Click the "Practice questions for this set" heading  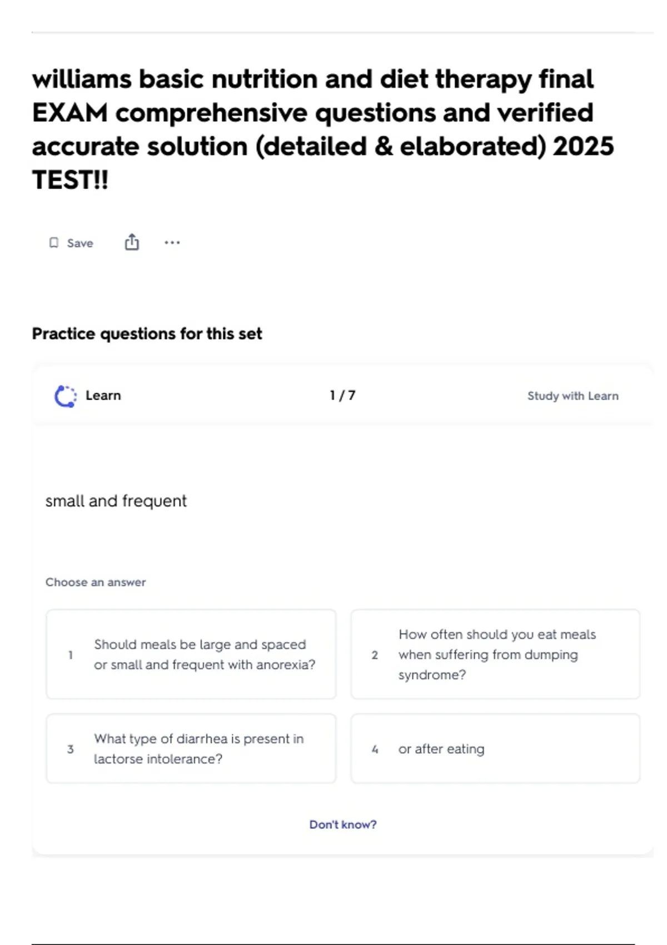coord(147,334)
